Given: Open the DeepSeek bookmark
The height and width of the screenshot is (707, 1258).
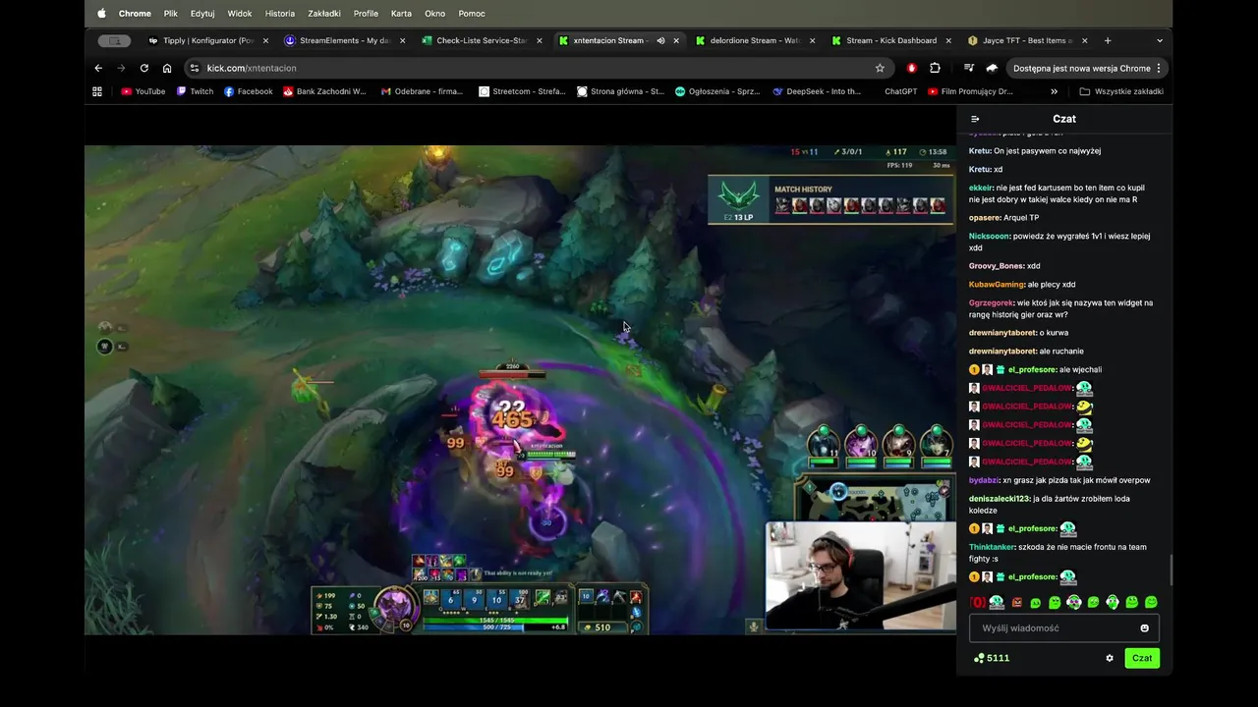Looking at the screenshot, I should [x=817, y=91].
